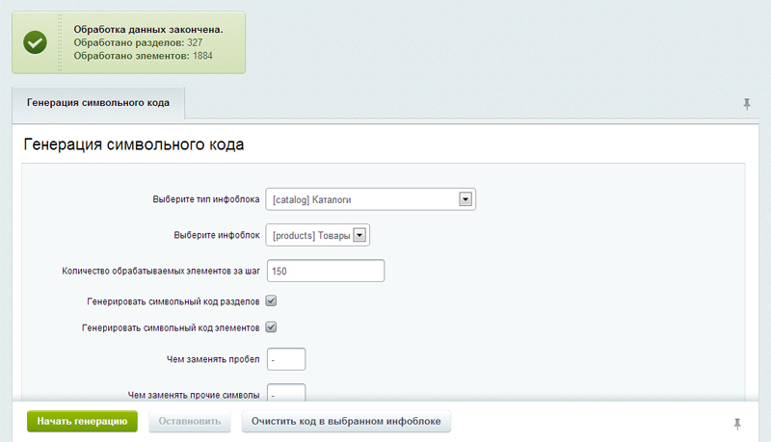Image resolution: width=771 pixels, height=442 pixels.
Task: Click 'Очистить код в выбранном инфоблоке' button
Action: click(x=346, y=422)
